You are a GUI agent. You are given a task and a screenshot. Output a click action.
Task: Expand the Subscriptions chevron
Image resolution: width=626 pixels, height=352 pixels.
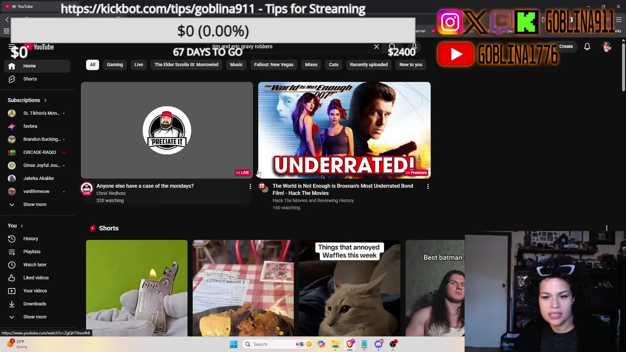click(45, 100)
